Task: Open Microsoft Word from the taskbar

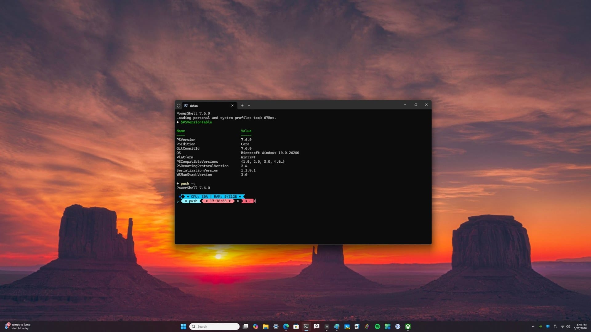Action: click(x=326, y=326)
